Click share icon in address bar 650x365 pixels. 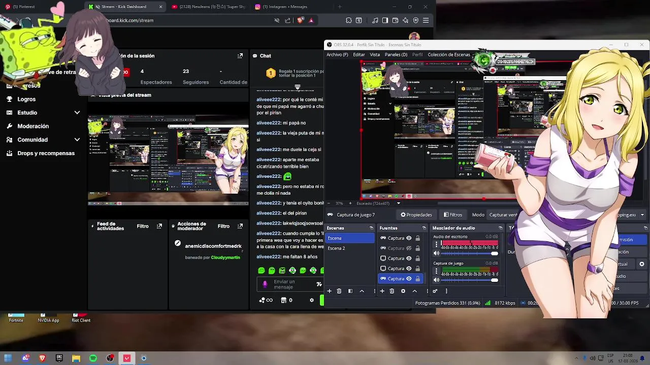288,20
